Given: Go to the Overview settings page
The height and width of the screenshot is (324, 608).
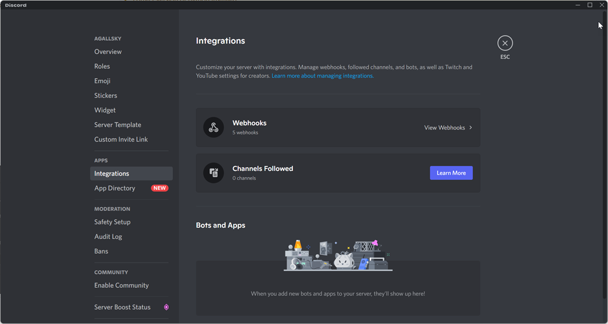Looking at the screenshot, I should 108,52.
